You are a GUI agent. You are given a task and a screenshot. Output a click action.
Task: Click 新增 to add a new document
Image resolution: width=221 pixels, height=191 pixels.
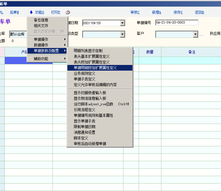pyautogui.click(x=157, y=13)
